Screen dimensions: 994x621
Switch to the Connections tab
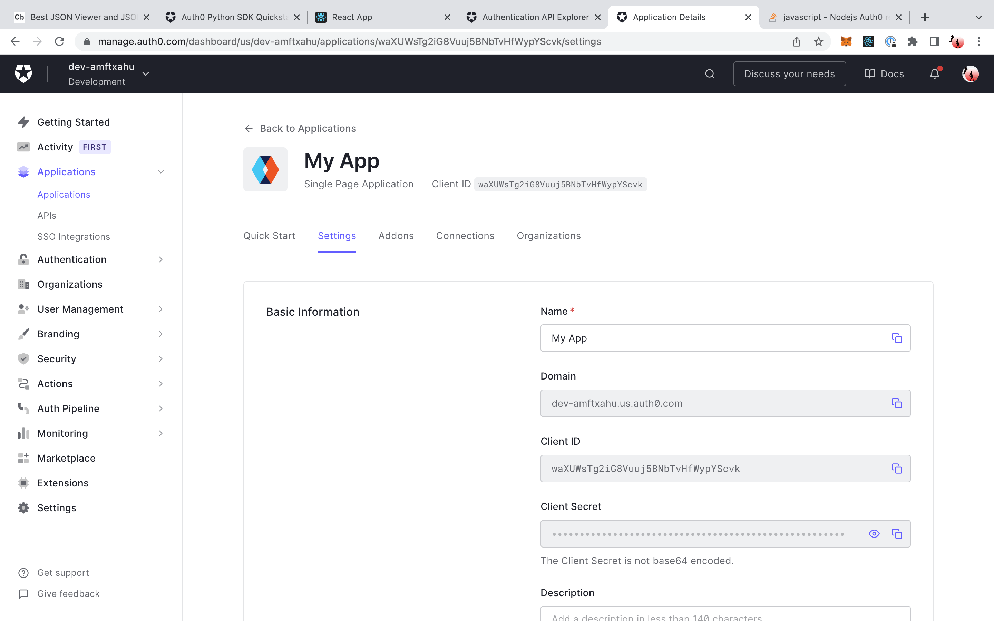coord(465,236)
